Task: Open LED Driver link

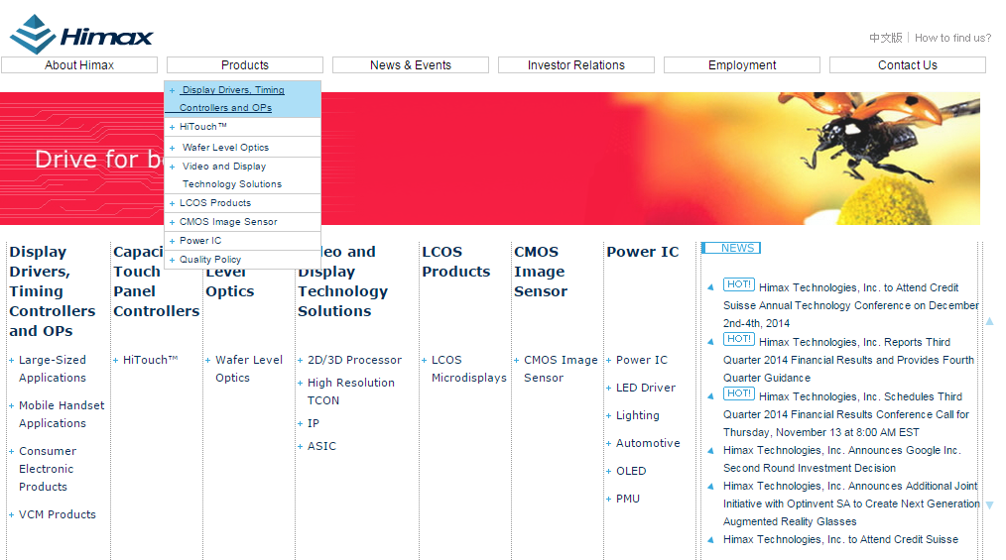Action: pyautogui.click(x=646, y=388)
